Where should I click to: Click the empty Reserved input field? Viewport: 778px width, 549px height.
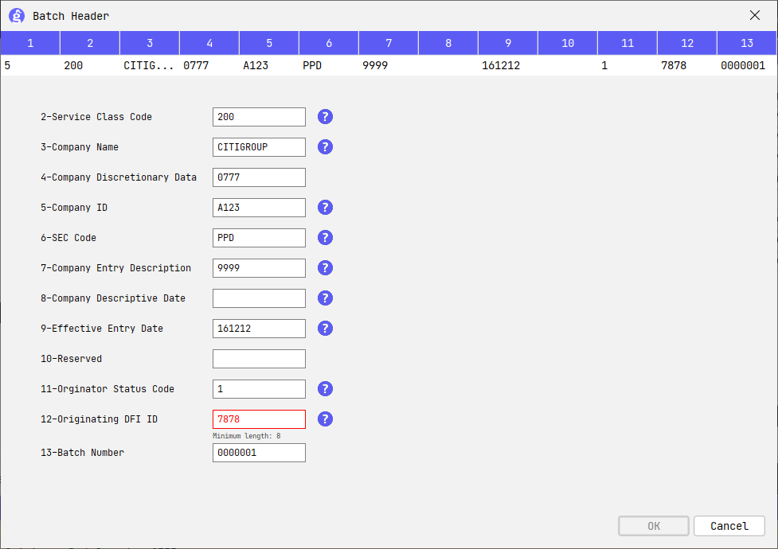259,358
